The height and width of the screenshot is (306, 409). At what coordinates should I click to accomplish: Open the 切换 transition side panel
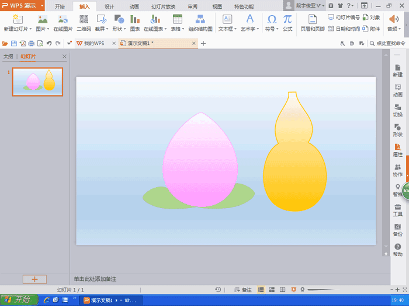[x=397, y=110]
